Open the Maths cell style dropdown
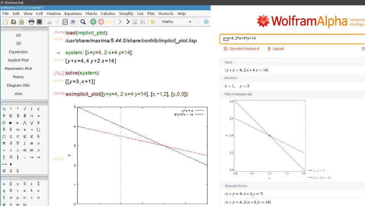Viewport: 365px width, 206px height. (177, 22)
